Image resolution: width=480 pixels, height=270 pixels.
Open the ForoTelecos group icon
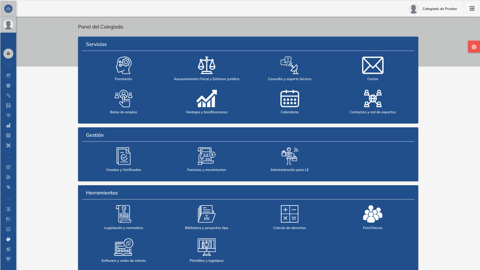point(373,214)
